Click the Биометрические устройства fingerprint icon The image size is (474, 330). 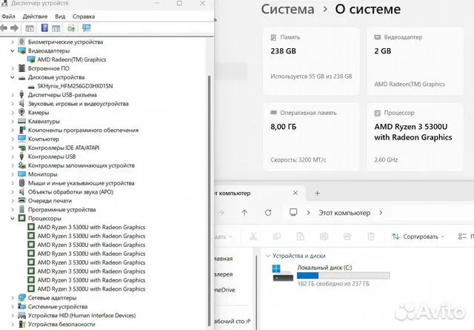point(21,42)
